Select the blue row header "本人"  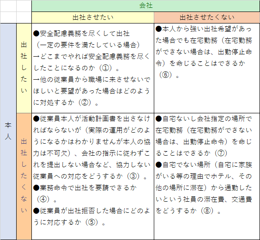pos(8,131)
